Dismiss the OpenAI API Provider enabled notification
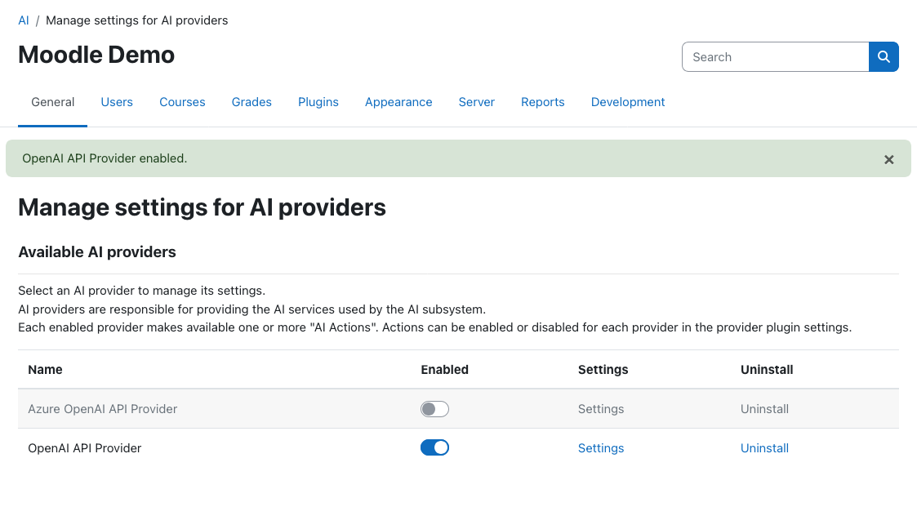 coord(889,159)
